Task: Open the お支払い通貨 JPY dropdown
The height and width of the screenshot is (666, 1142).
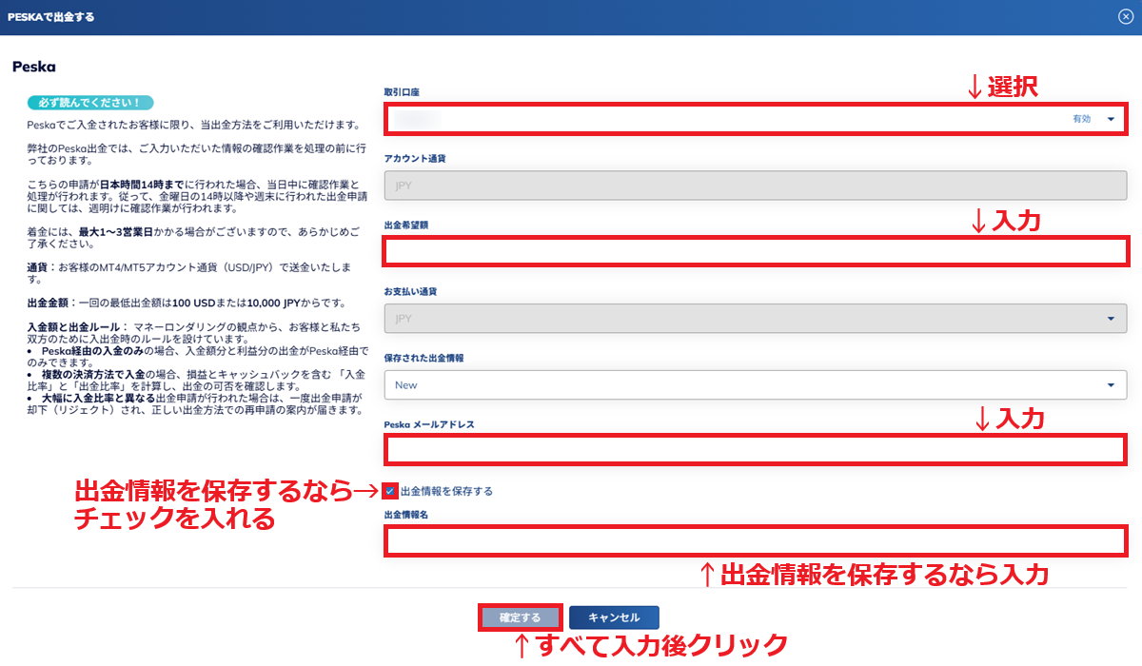Action: [756, 318]
